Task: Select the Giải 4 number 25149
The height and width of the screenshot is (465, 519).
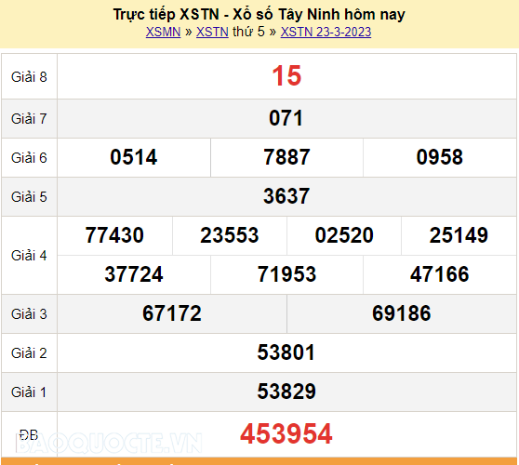Action: (459, 235)
